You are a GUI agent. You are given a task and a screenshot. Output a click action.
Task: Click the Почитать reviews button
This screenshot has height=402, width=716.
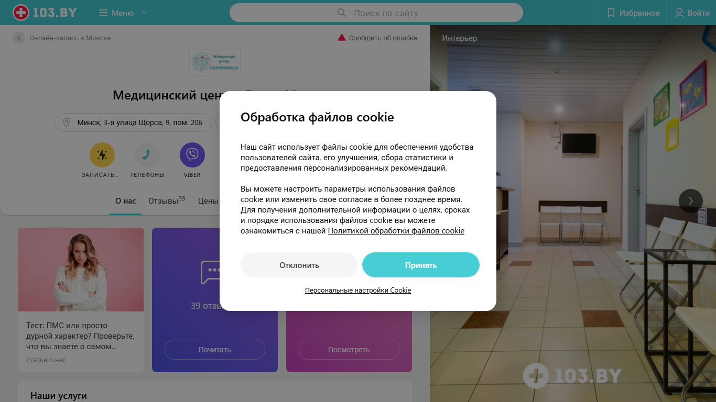[x=215, y=350]
